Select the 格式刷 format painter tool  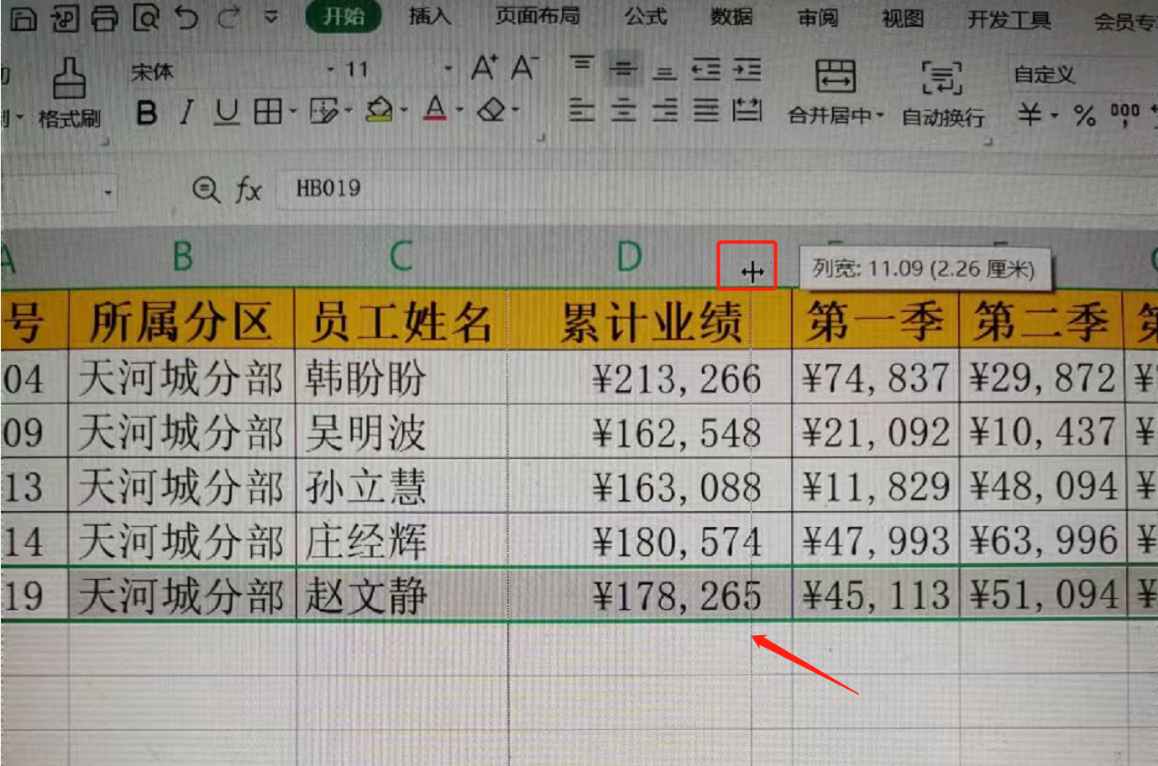(69, 93)
